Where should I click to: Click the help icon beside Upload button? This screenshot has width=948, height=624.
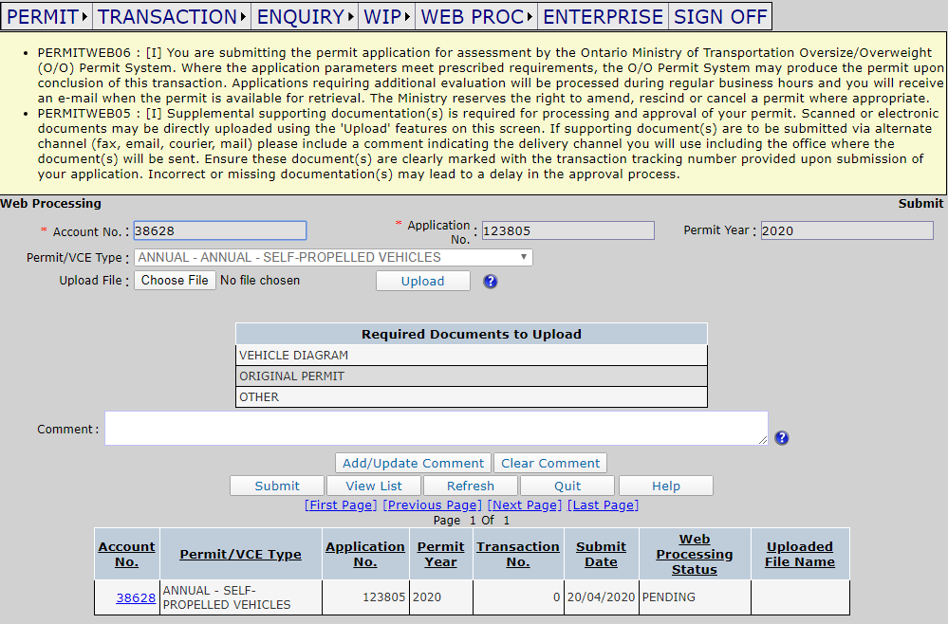tap(490, 281)
